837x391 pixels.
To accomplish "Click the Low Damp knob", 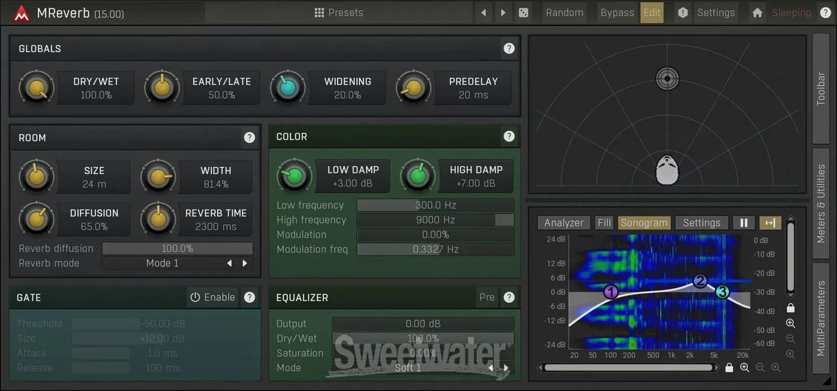I will click(295, 176).
